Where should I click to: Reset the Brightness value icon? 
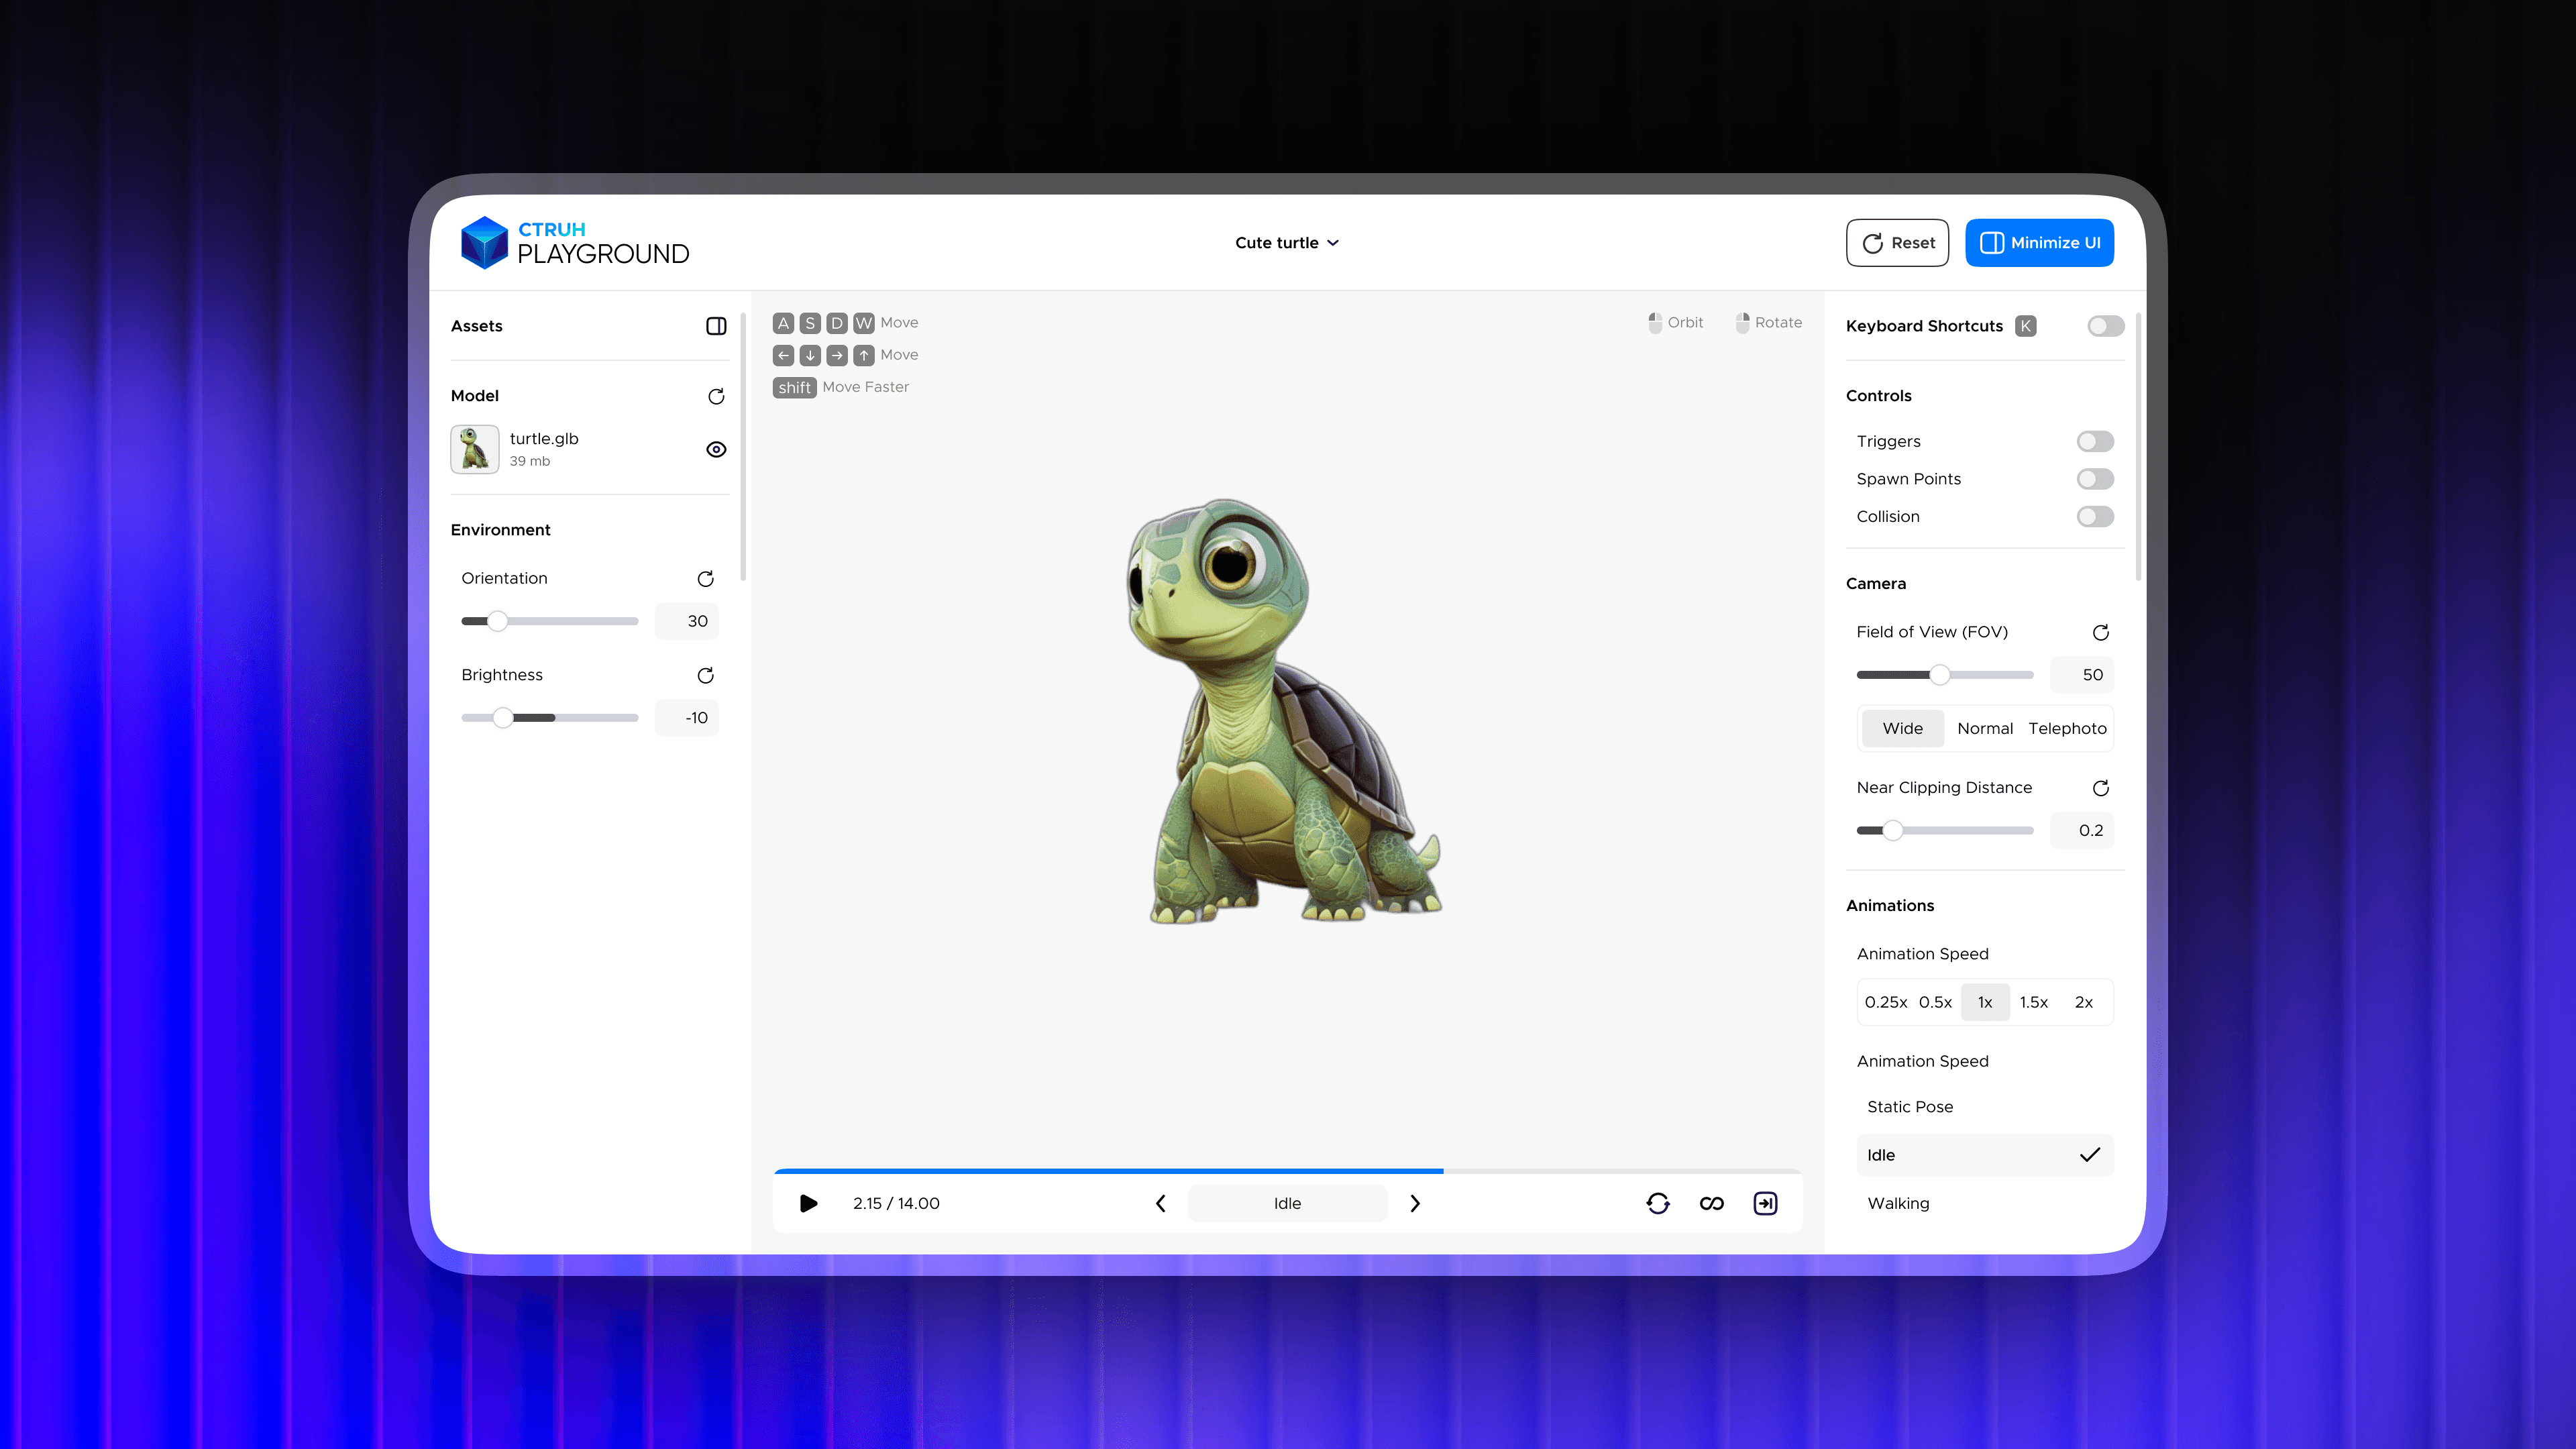tap(705, 676)
